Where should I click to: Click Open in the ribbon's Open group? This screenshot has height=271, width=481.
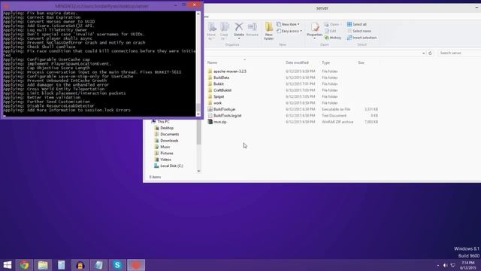332,24
